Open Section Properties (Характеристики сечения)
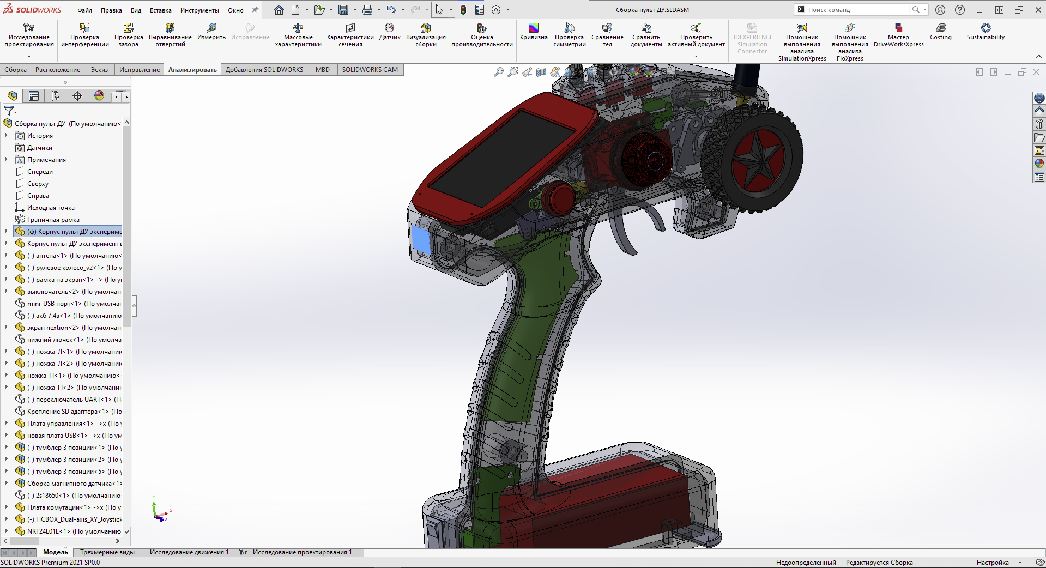 [x=350, y=35]
